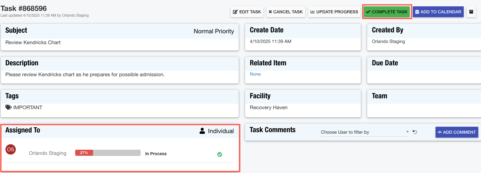Viewport: 481px width, 173px height.
Task: Click the None link under Related Item
Action: tap(255, 74)
